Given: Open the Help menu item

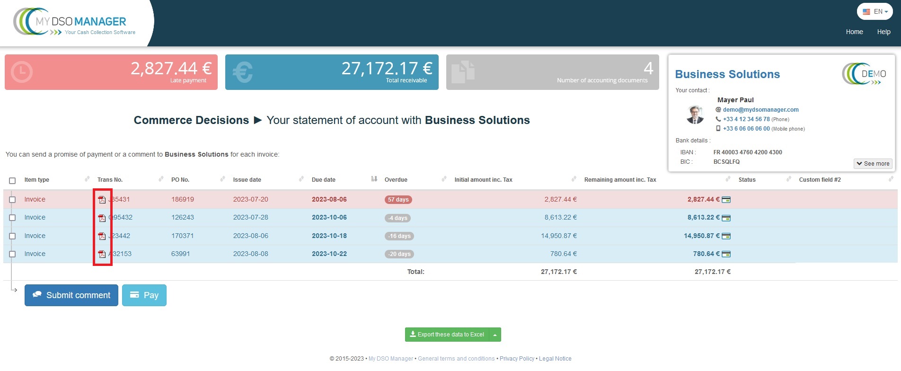Looking at the screenshot, I should [883, 32].
